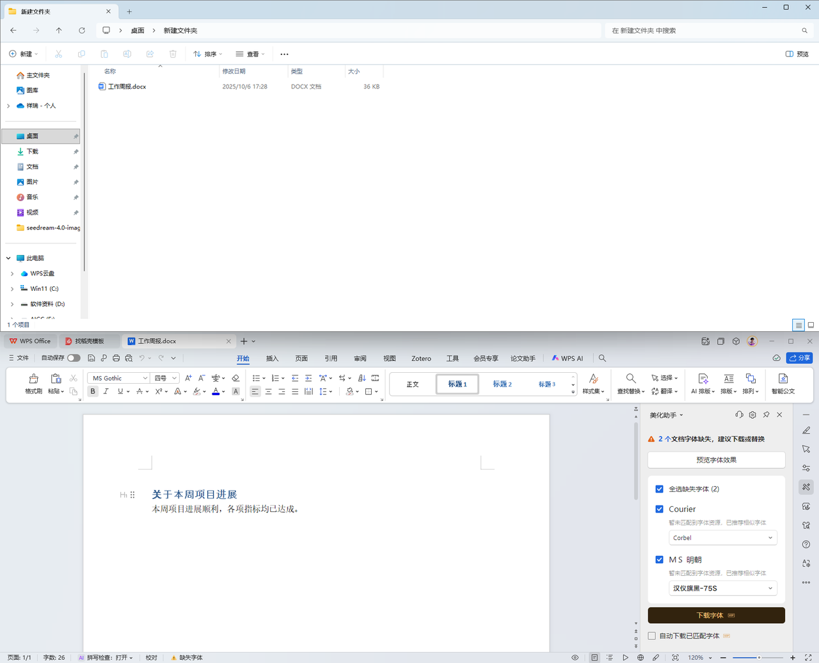The height and width of the screenshot is (663, 819).
Task: Toggle the 预览 preview pane in Explorer
Action: [797, 54]
